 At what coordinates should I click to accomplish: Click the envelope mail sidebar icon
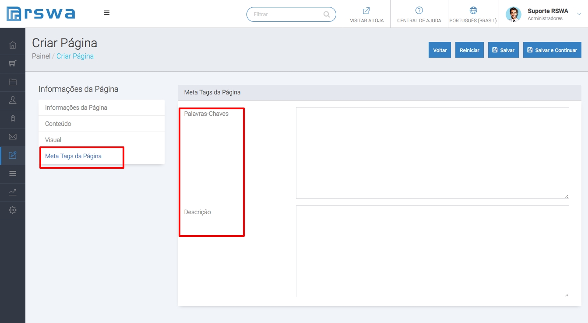point(13,137)
